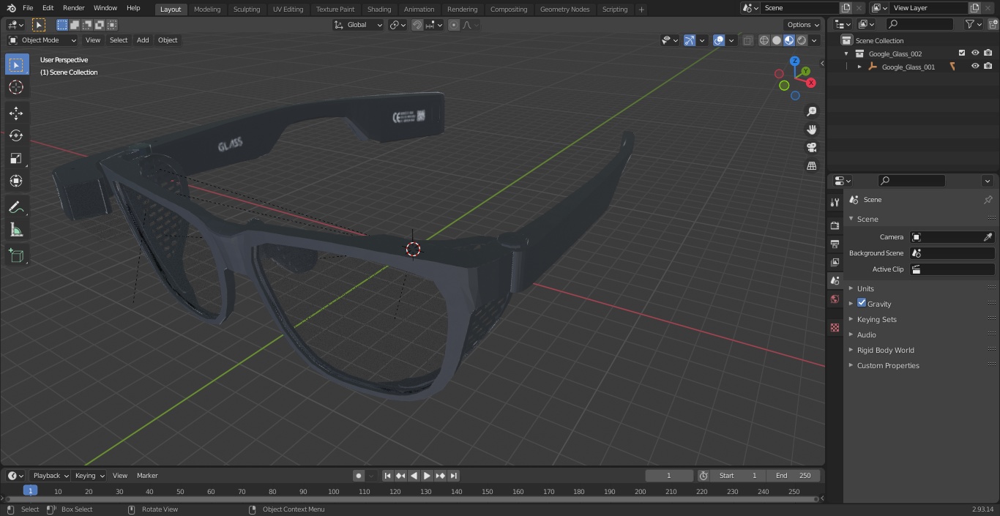
Task: Expand Google_Glass_001 tree item
Action: pos(859,67)
